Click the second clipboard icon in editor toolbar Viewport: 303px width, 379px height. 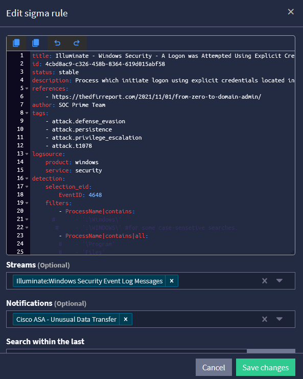[x=35, y=43]
